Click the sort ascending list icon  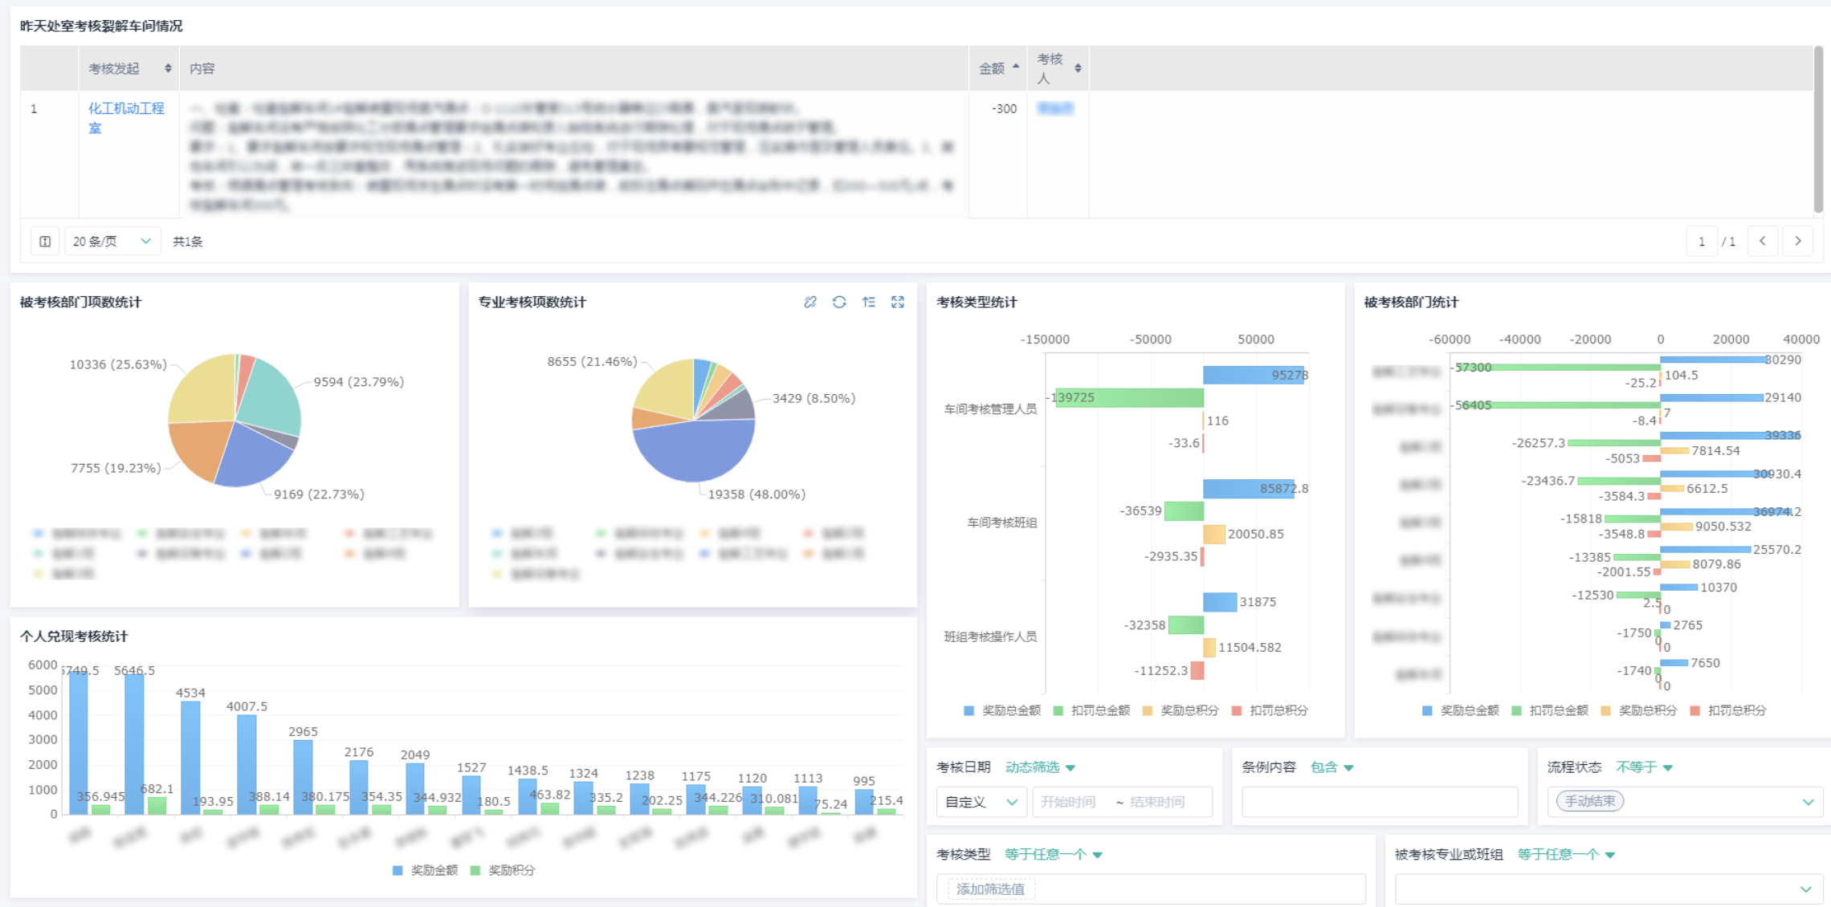click(869, 302)
